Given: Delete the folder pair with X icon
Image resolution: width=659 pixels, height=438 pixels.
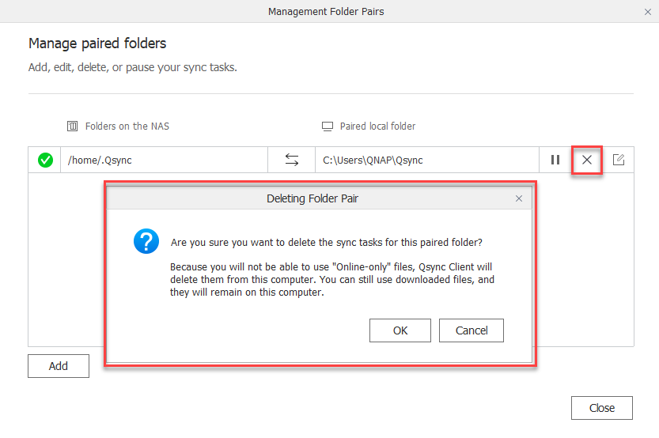Looking at the screenshot, I should (587, 160).
